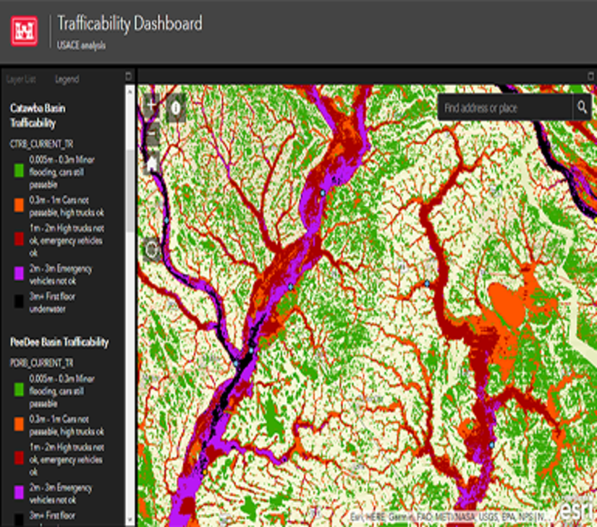Image resolution: width=597 pixels, height=527 pixels.
Task: Expand the map widget panel icon
Action: click(x=590, y=74)
